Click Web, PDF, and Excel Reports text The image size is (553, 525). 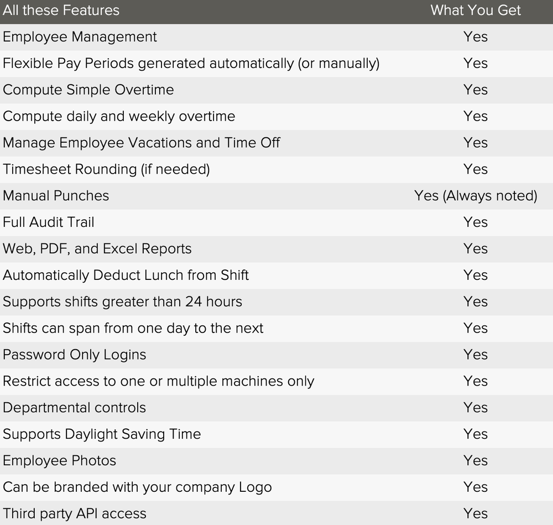pyautogui.click(x=97, y=249)
